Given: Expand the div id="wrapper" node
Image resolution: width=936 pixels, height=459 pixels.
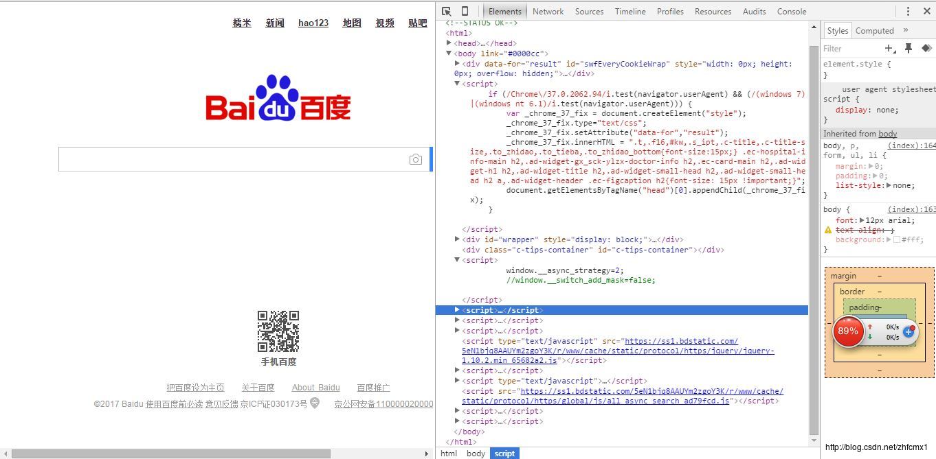Looking at the screenshot, I should tap(458, 239).
